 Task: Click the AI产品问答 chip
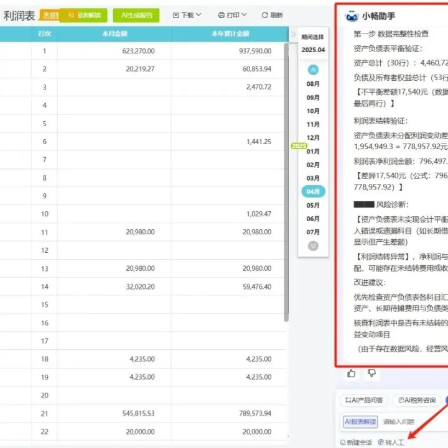[x=364, y=400]
